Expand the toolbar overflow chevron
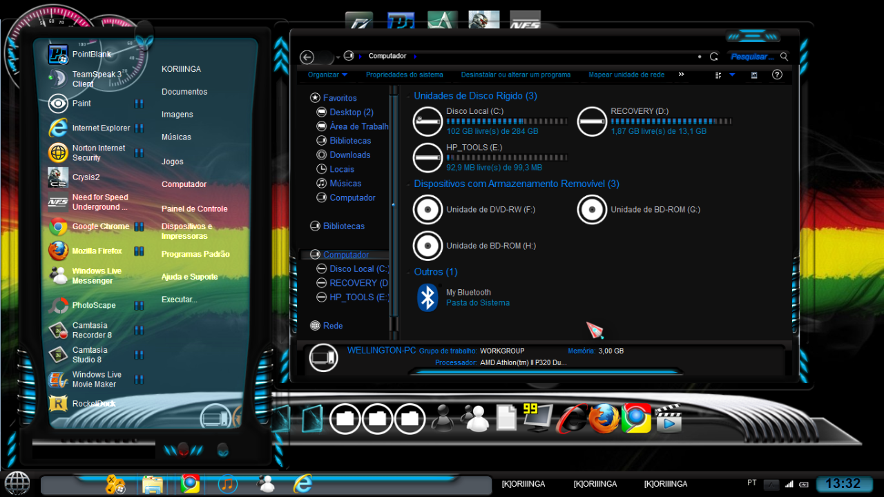The width and height of the screenshot is (884, 497). point(682,75)
